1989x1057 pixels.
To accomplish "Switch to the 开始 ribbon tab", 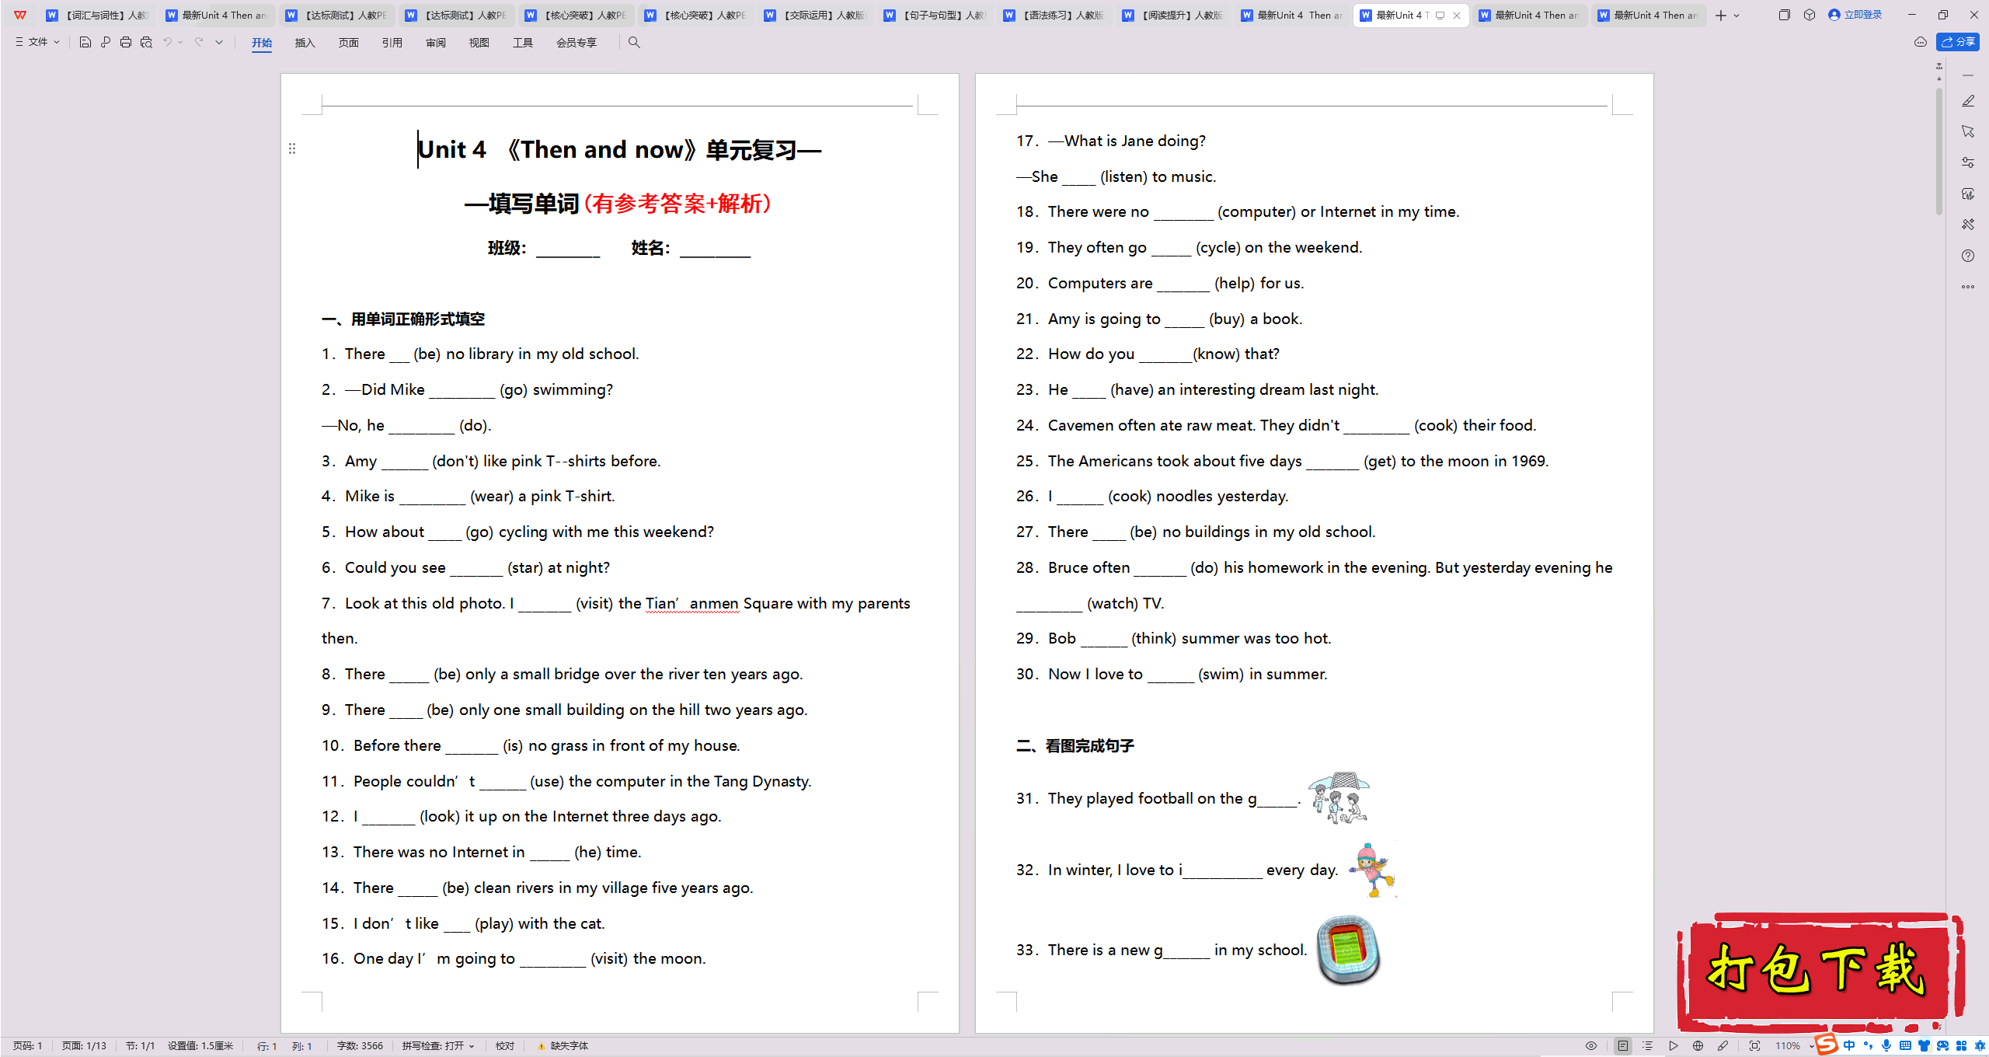I will (262, 43).
